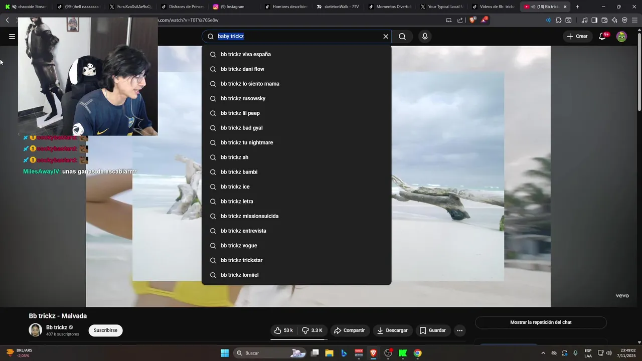The width and height of the screenshot is (642, 361).
Task: Choose suggestion bb trickz rusowsky
Action: click(x=296, y=98)
